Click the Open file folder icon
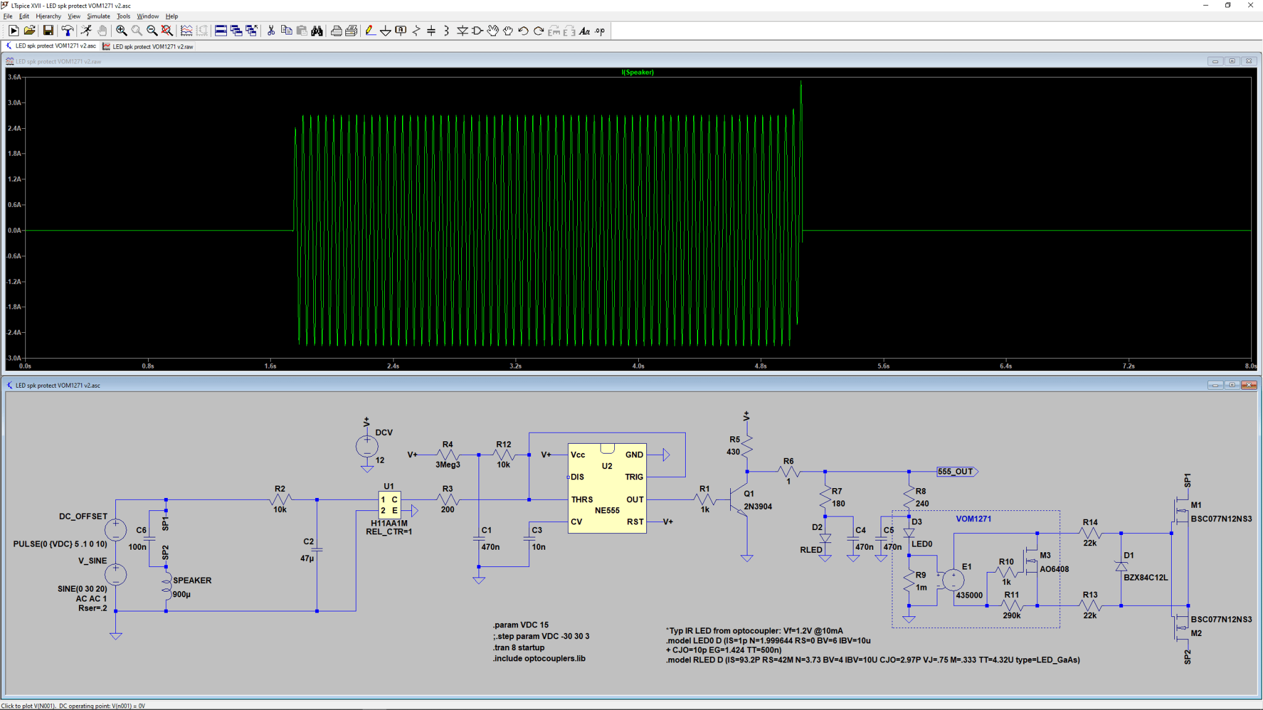This screenshot has height=710, width=1263. tap(29, 31)
